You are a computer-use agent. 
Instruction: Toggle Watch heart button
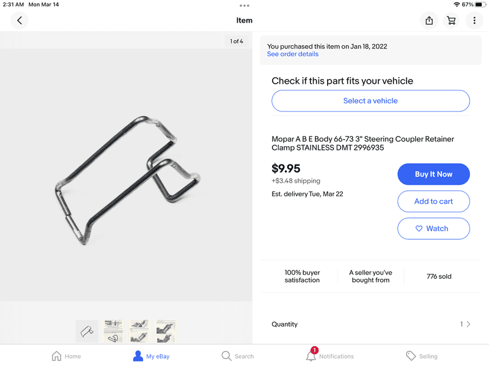tap(433, 228)
